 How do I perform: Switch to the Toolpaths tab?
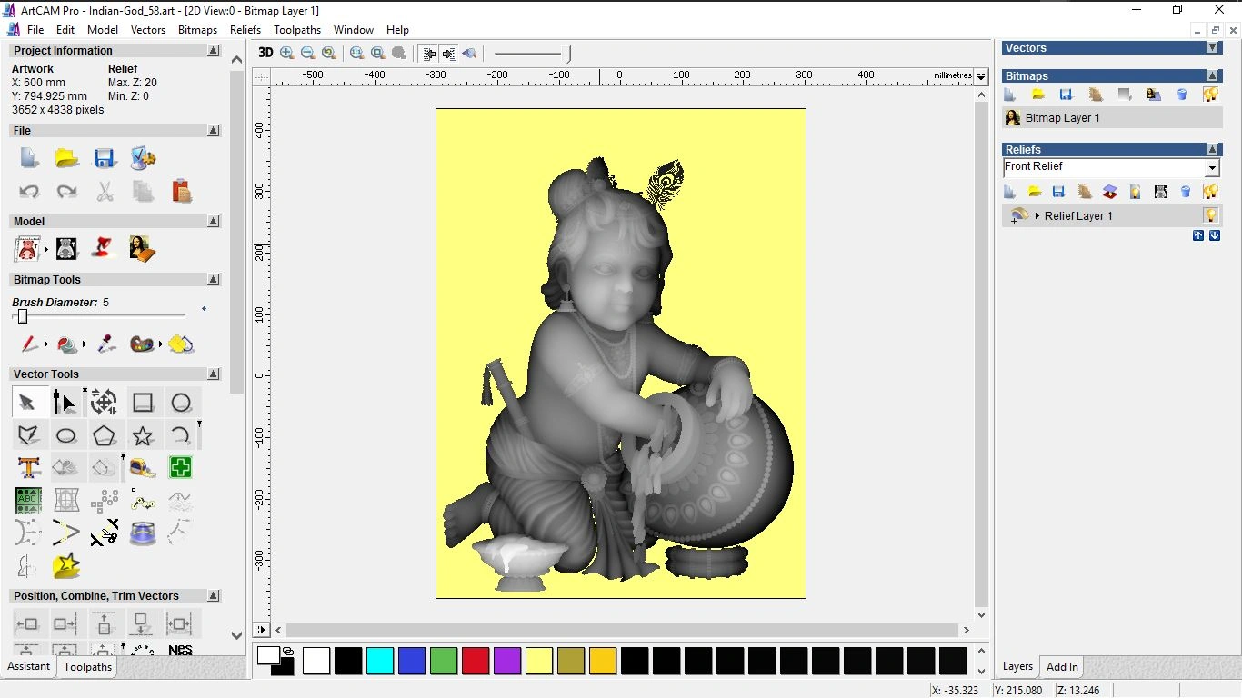coord(87,667)
